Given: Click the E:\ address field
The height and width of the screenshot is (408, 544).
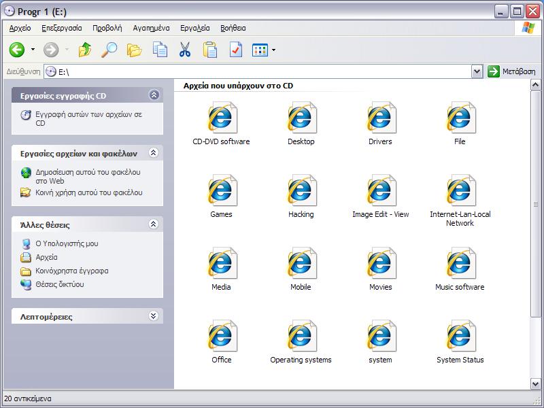Looking at the screenshot, I should coord(258,72).
